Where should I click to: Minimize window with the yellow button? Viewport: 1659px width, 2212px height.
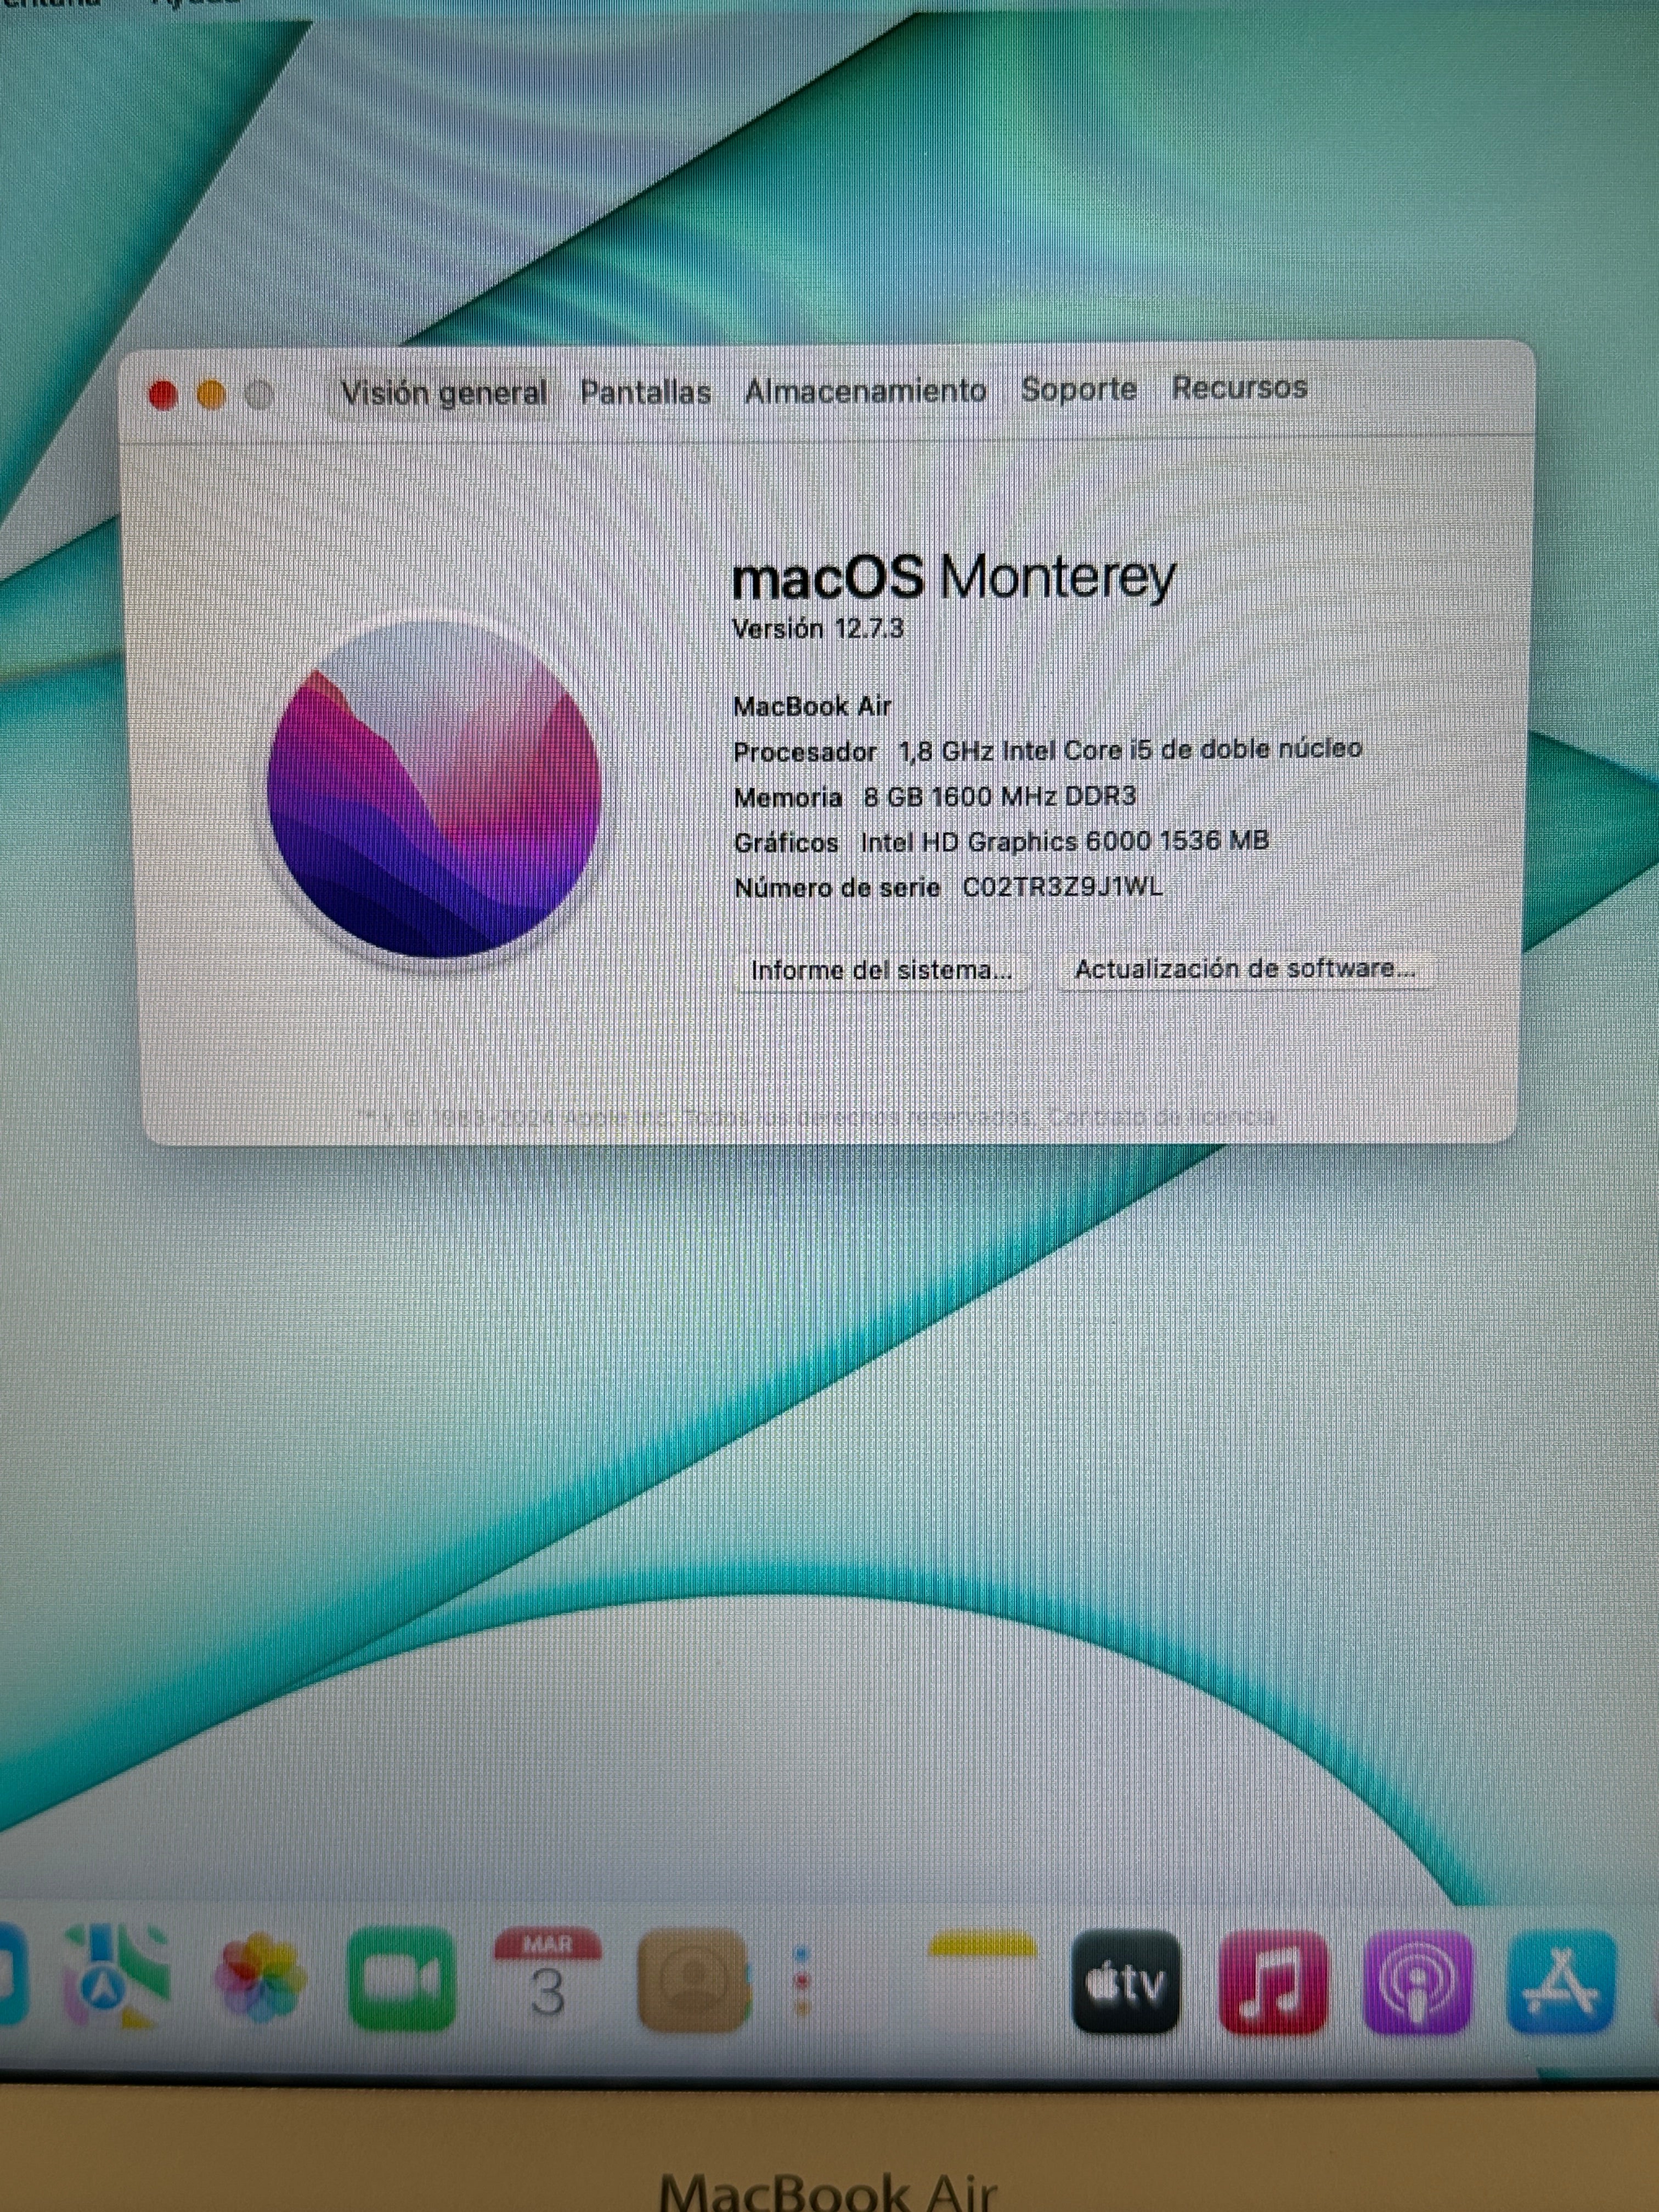pos(211,396)
